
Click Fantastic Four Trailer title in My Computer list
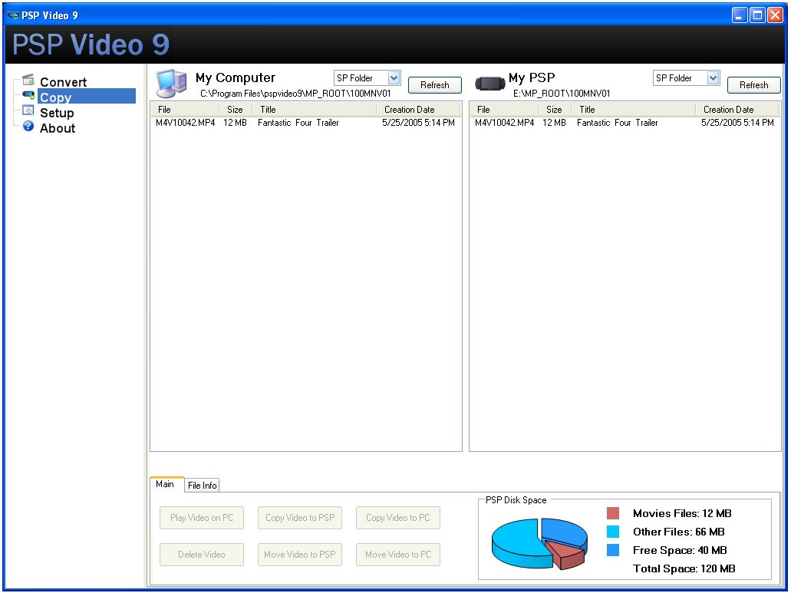(298, 123)
